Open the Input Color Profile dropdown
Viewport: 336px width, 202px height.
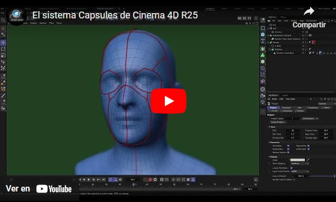pos(300,171)
